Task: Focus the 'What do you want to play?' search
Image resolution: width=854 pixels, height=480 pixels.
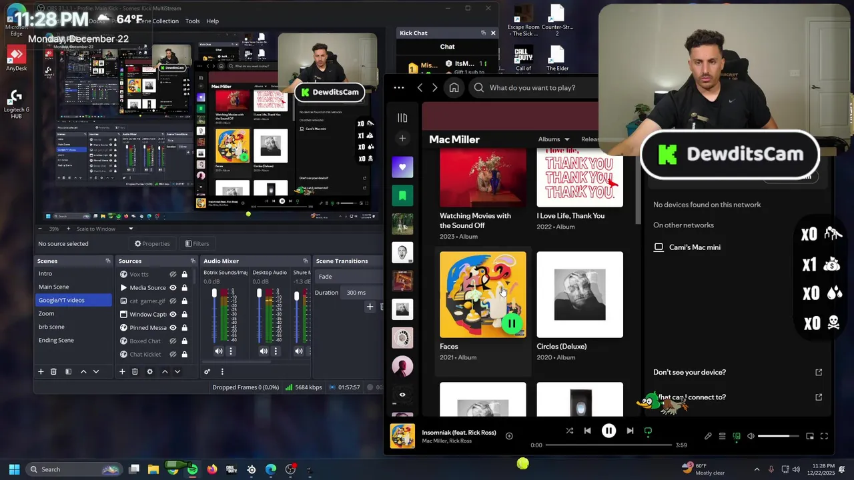Action: [534, 87]
